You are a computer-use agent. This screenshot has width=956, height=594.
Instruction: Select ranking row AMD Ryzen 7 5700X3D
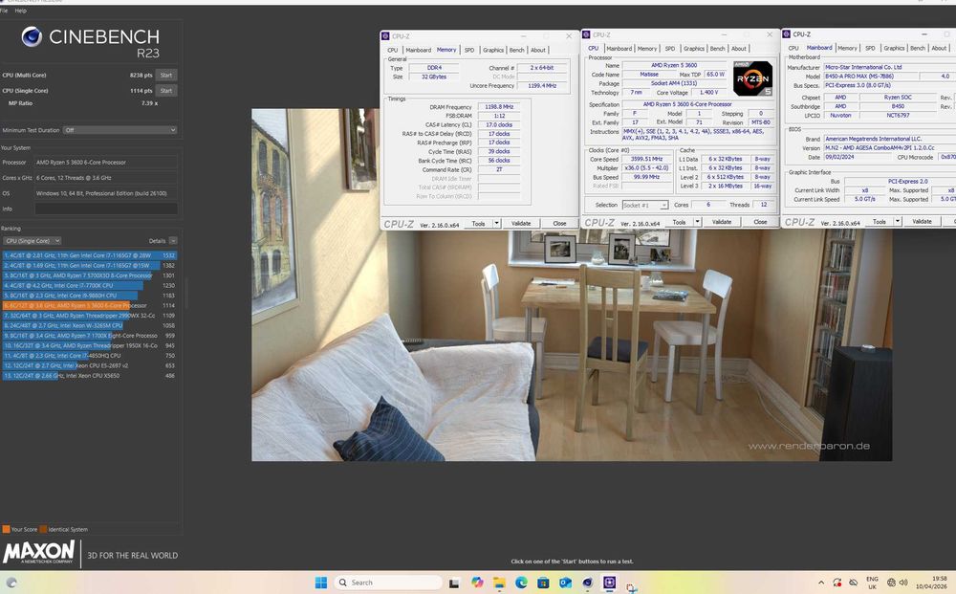click(x=90, y=275)
